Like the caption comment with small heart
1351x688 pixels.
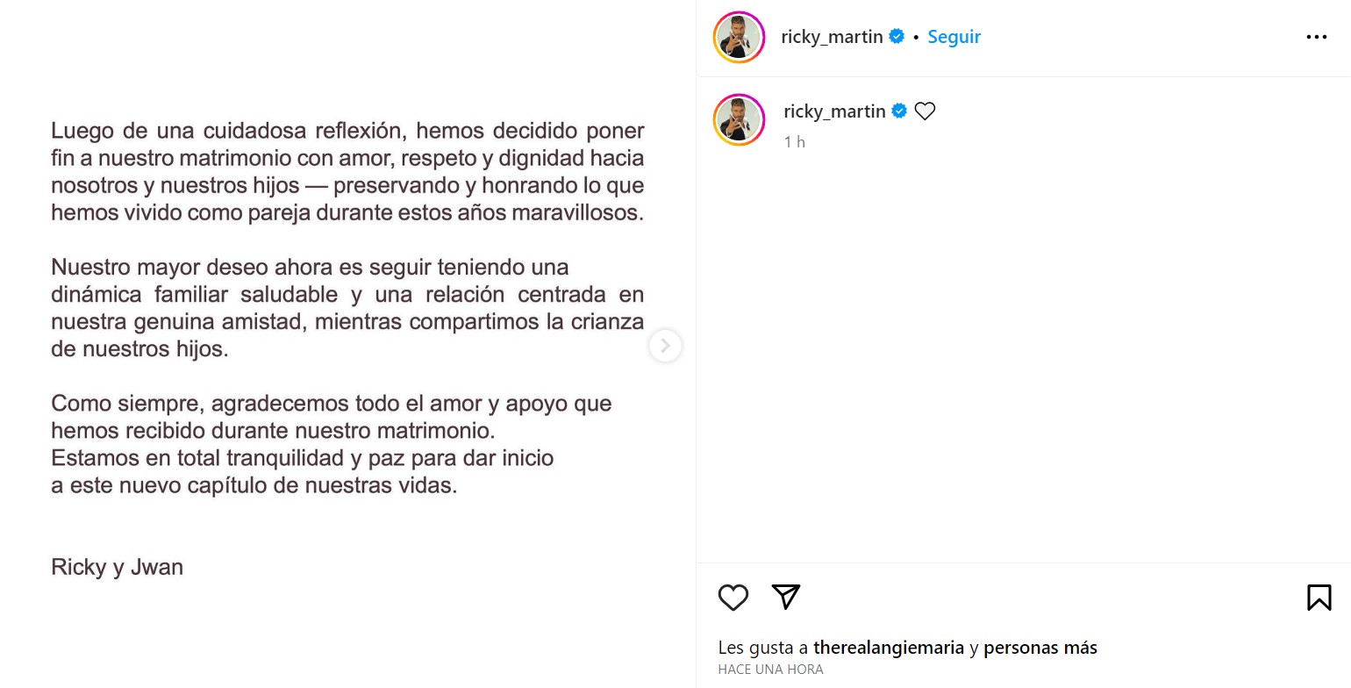(x=925, y=111)
